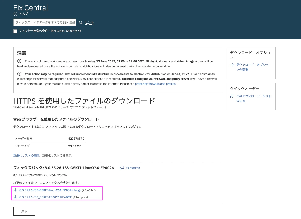This screenshot has height=219, width=301.
Task: Click the (496 bytes) size text
Action: pos(80,197)
